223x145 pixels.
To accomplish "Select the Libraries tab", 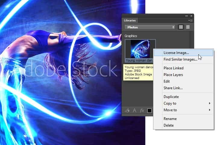I will (x=130, y=20).
